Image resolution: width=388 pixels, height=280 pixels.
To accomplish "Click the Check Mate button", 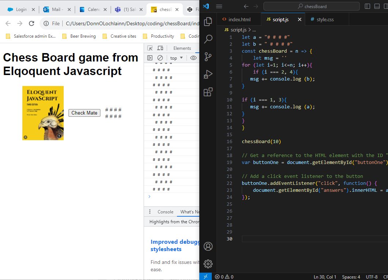I will [84, 113].
